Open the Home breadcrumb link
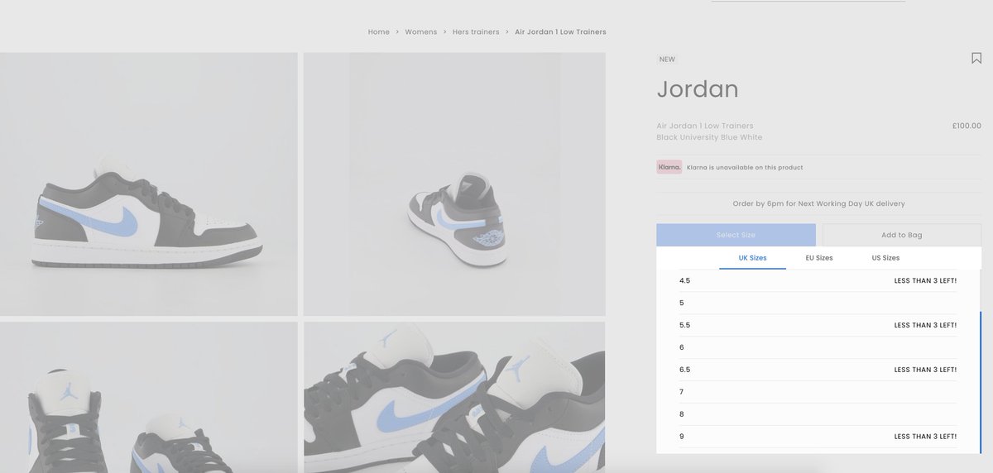The height and width of the screenshot is (473, 993). 379,31
